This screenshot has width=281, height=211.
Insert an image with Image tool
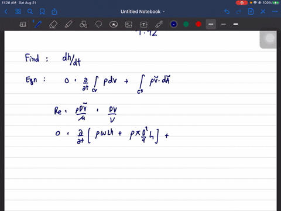coord(129,25)
